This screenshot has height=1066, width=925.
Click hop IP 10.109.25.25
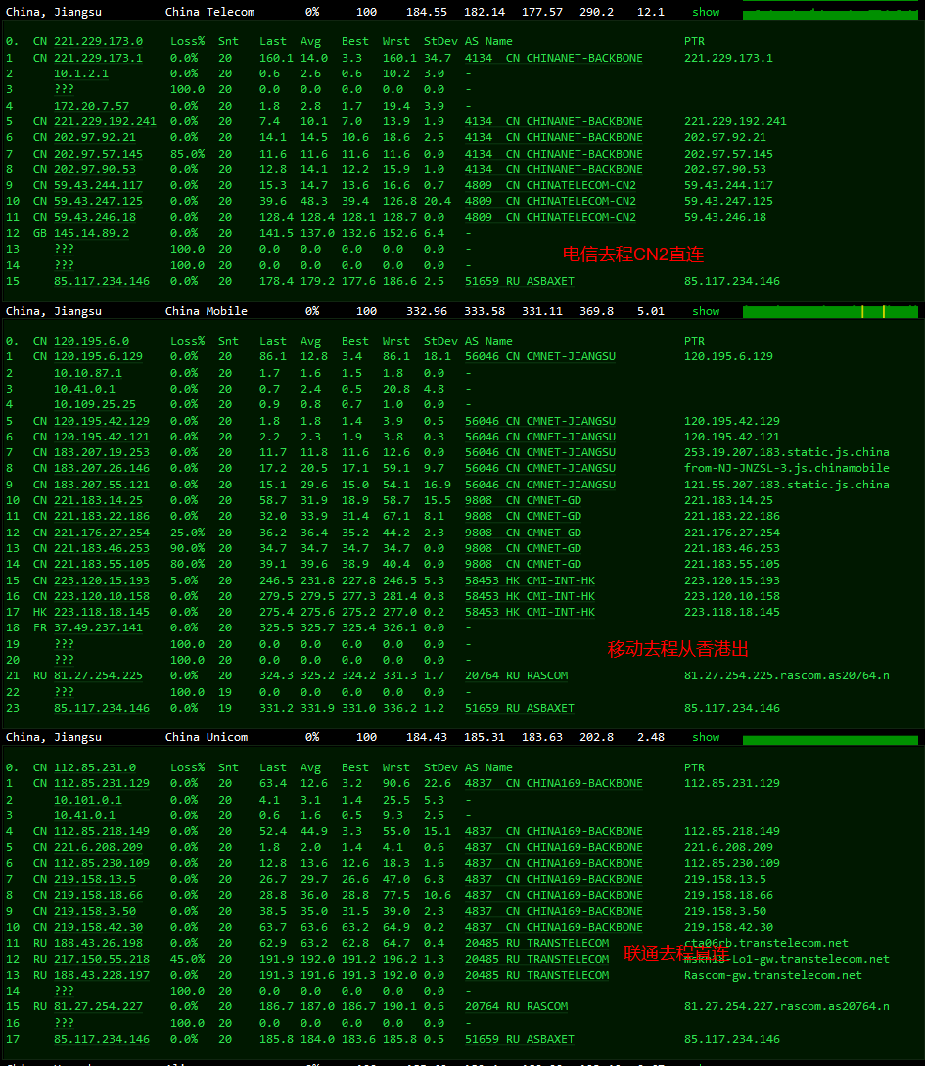coord(95,404)
